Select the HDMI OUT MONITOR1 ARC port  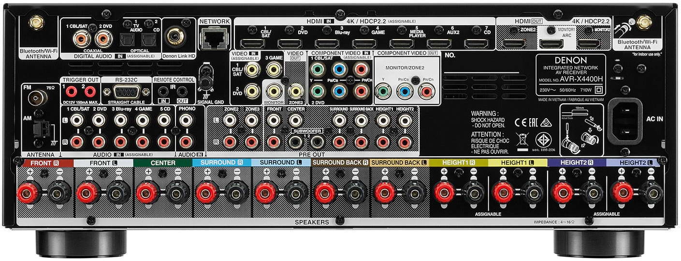(551, 43)
